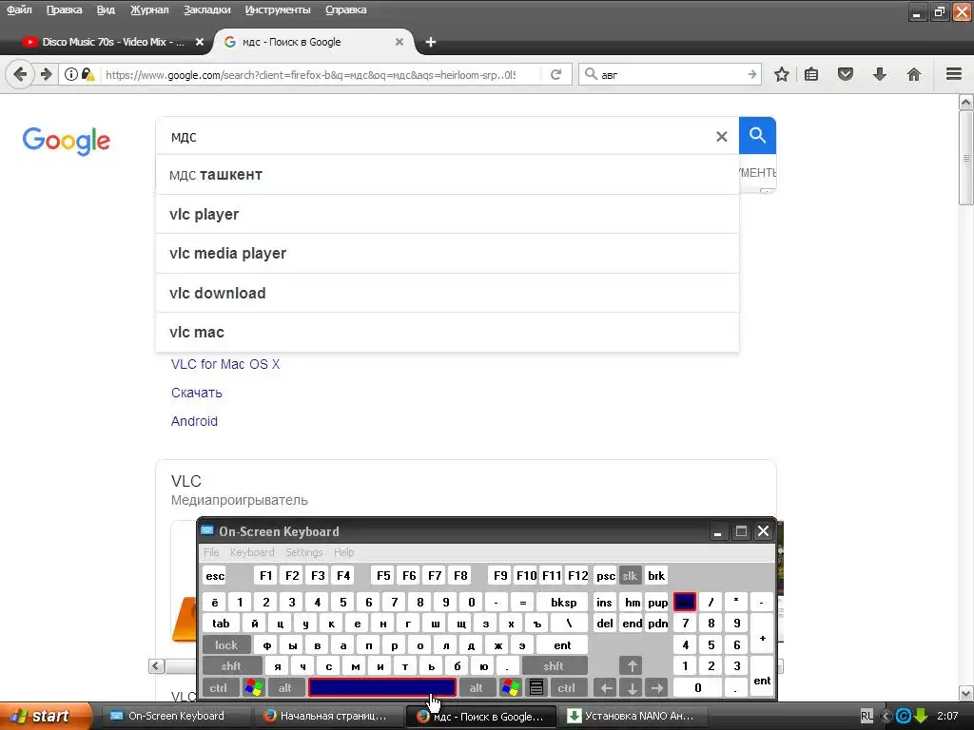Click the left arrow key on keyboard
This screenshot has height=730, width=974.
pos(606,688)
